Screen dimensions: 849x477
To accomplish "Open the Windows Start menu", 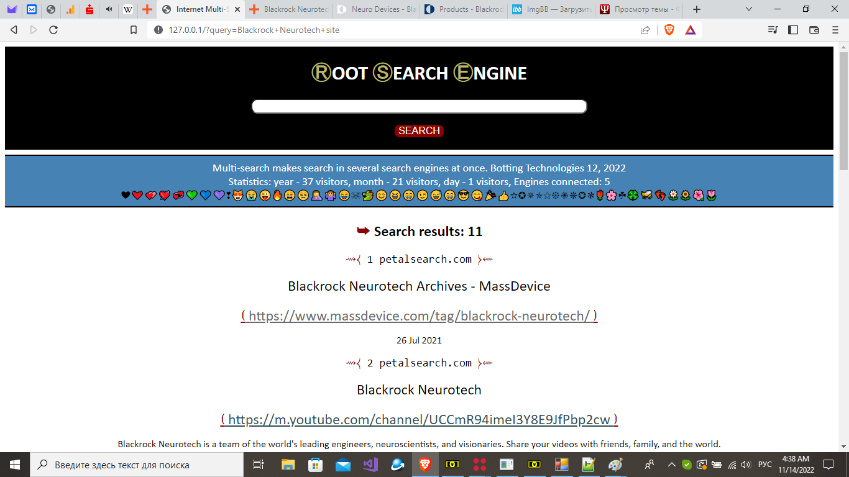I will (15, 465).
